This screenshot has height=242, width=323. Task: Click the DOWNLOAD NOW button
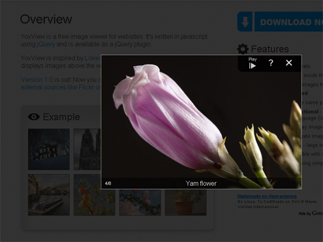pos(289,22)
